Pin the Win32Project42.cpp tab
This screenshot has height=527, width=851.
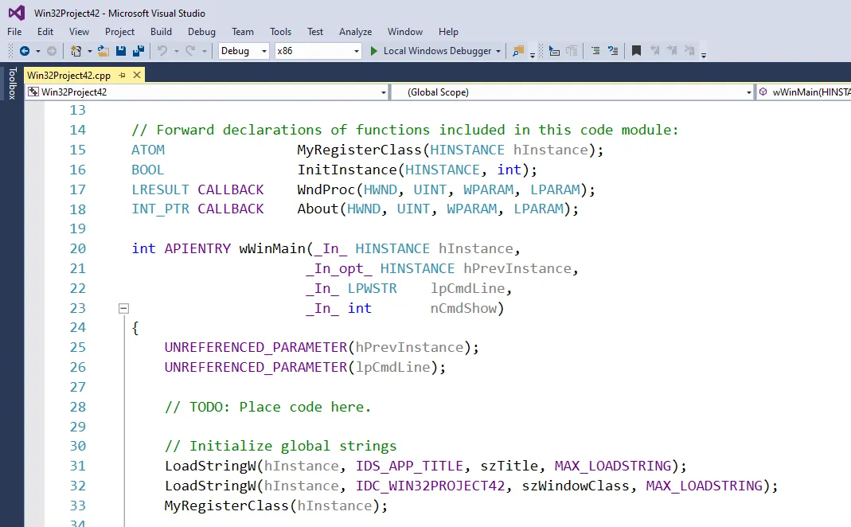click(122, 75)
